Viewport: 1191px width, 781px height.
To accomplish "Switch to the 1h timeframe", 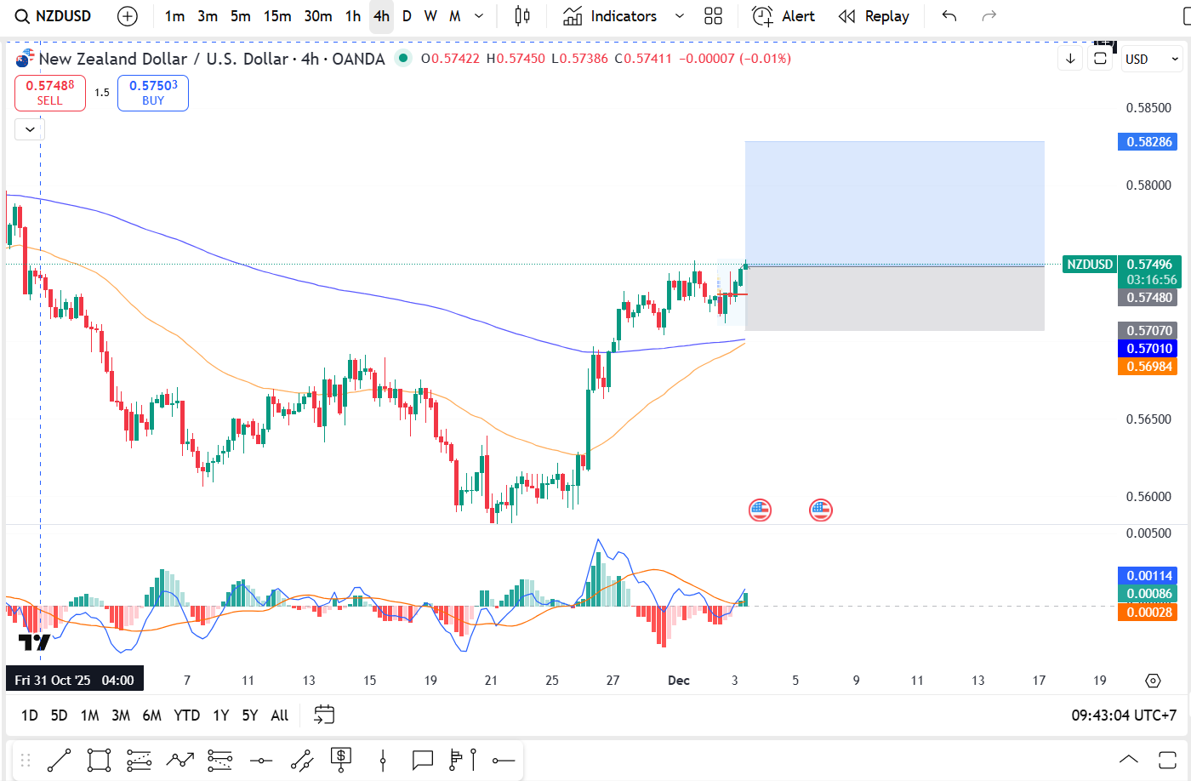I will pos(353,16).
